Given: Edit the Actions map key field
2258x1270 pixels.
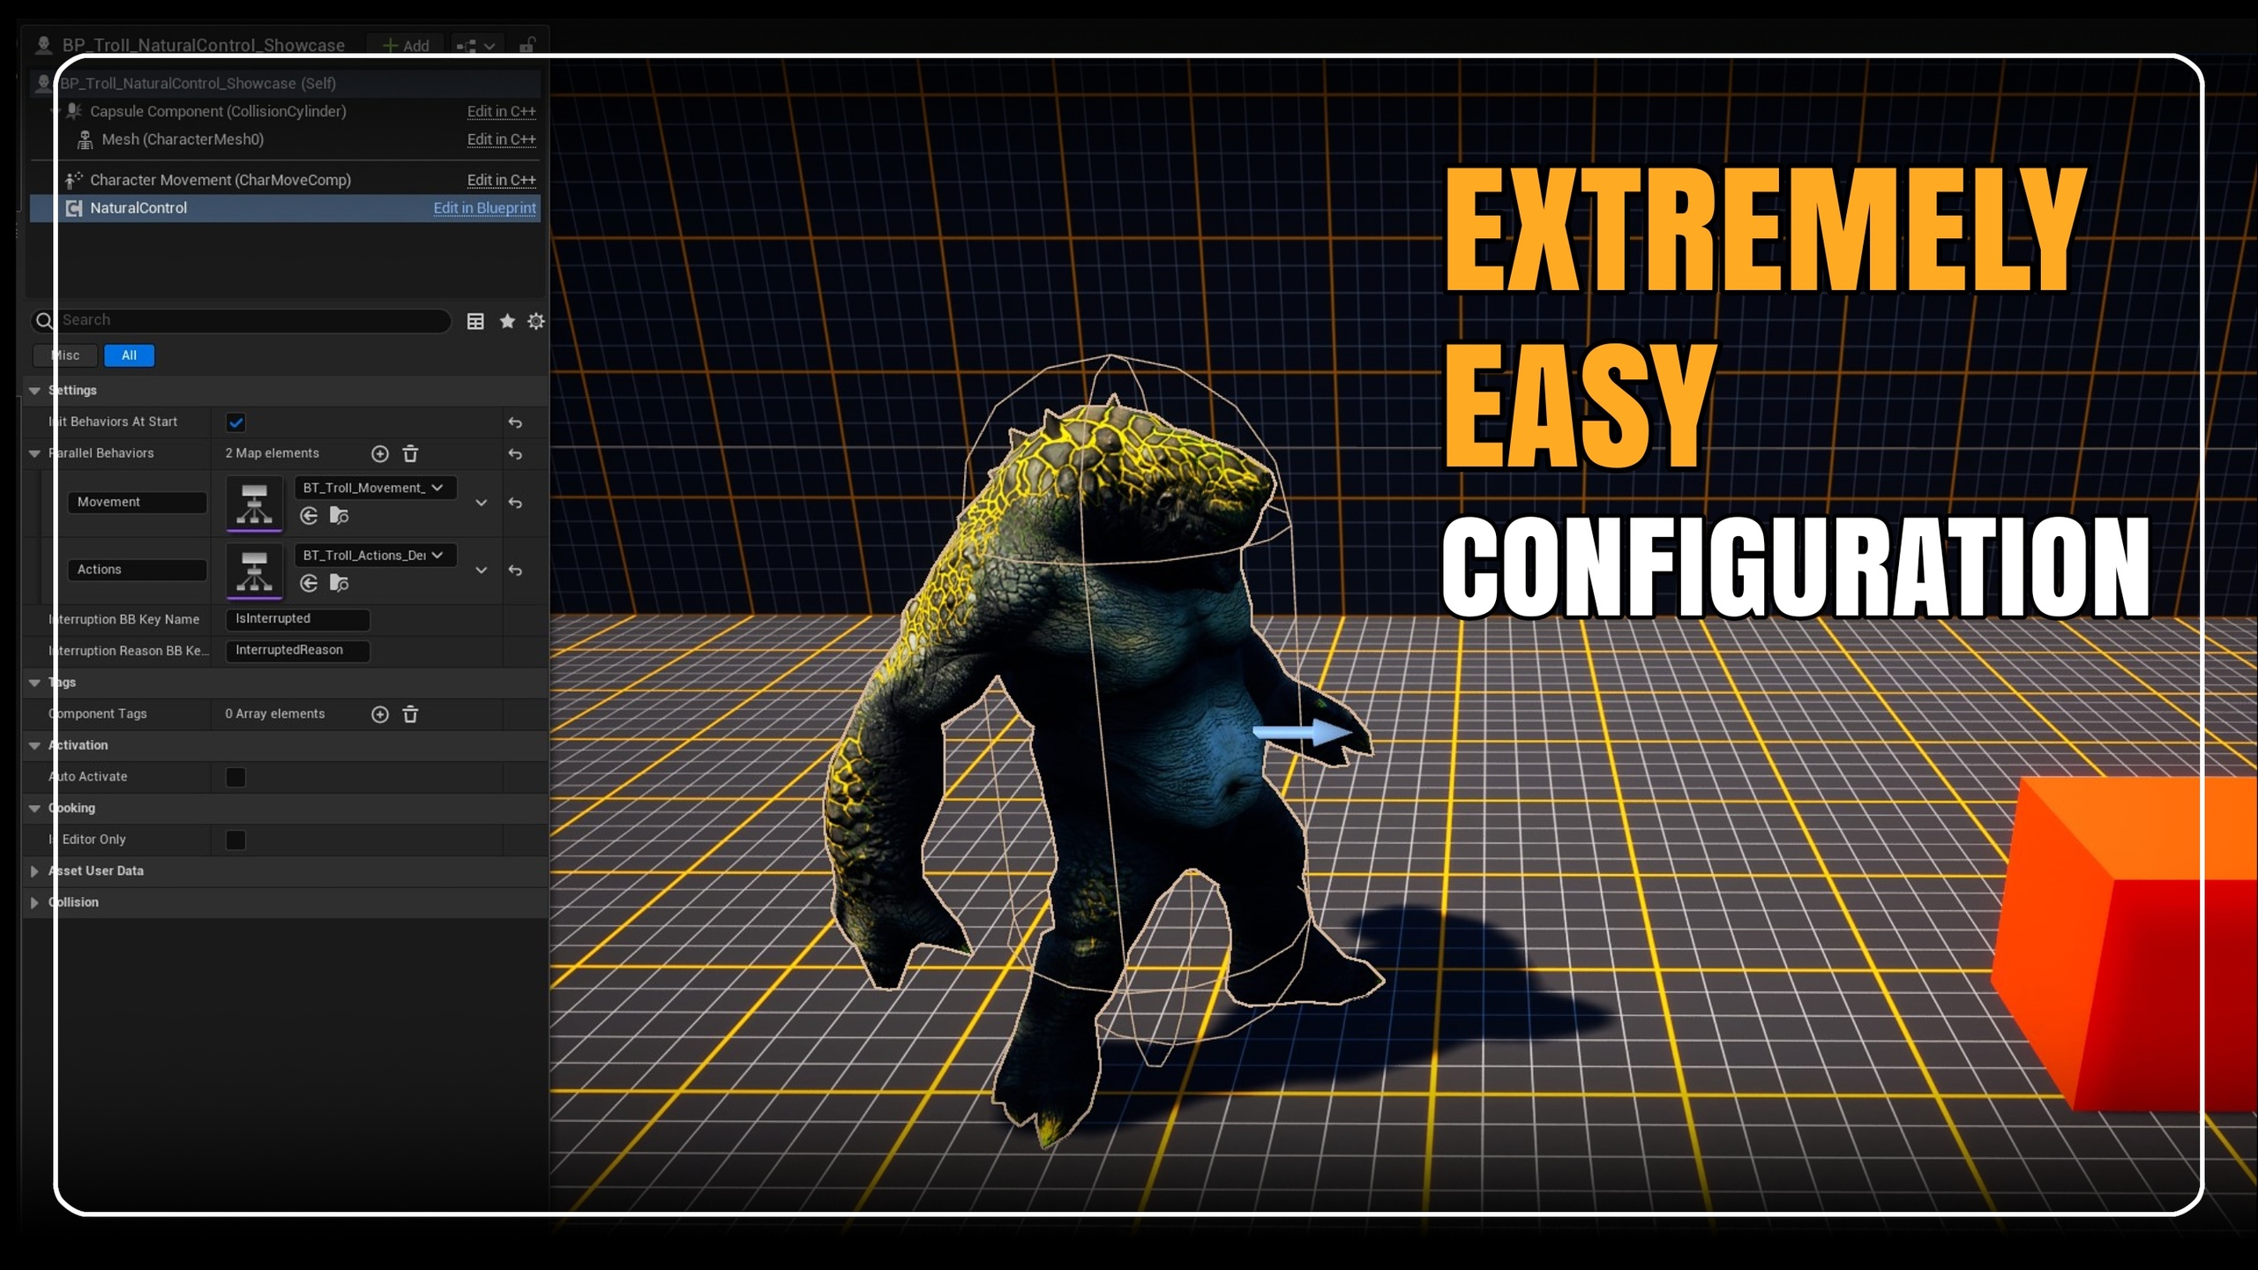Looking at the screenshot, I should (137, 570).
